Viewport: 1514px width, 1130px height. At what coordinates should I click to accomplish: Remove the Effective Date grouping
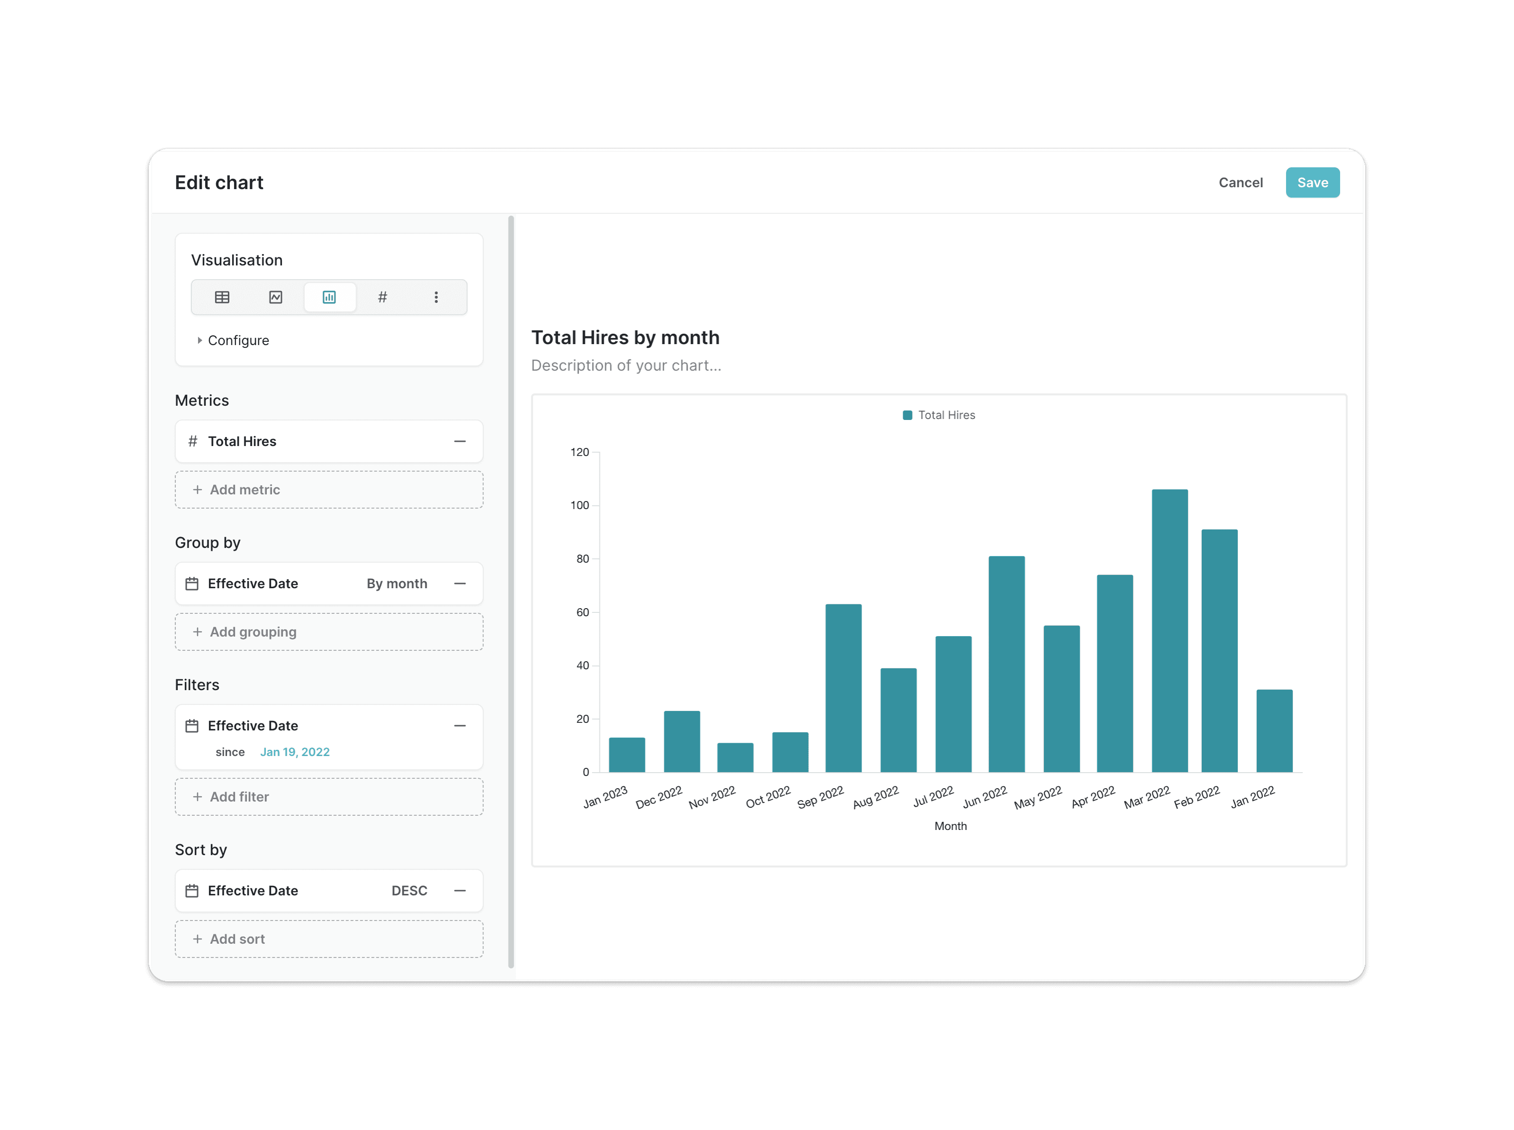[x=460, y=583]
